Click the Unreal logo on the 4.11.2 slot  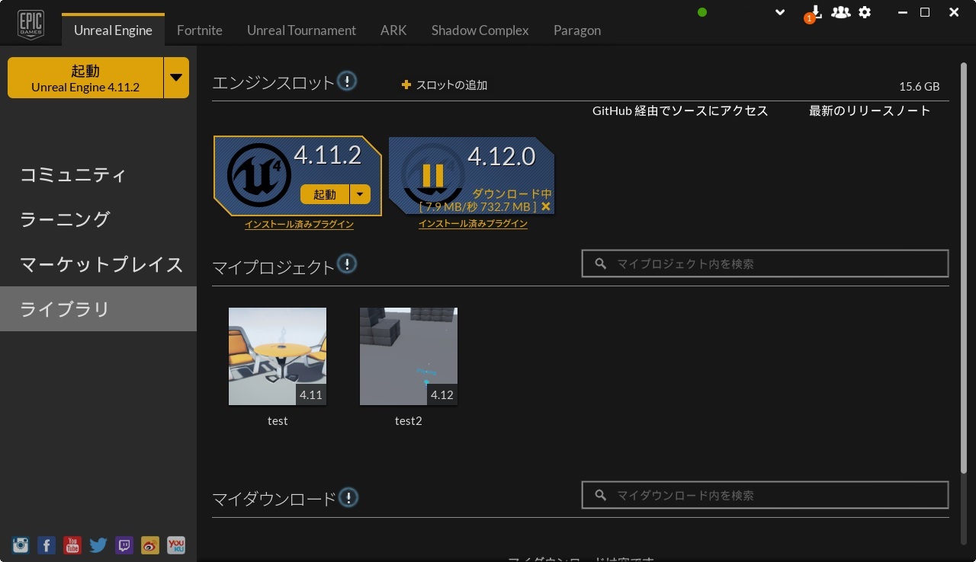click(x=258, y=174)
